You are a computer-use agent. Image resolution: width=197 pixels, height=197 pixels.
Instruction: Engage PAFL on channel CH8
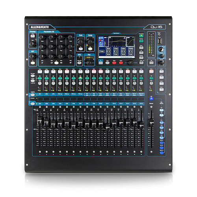[x=87, y=83]
